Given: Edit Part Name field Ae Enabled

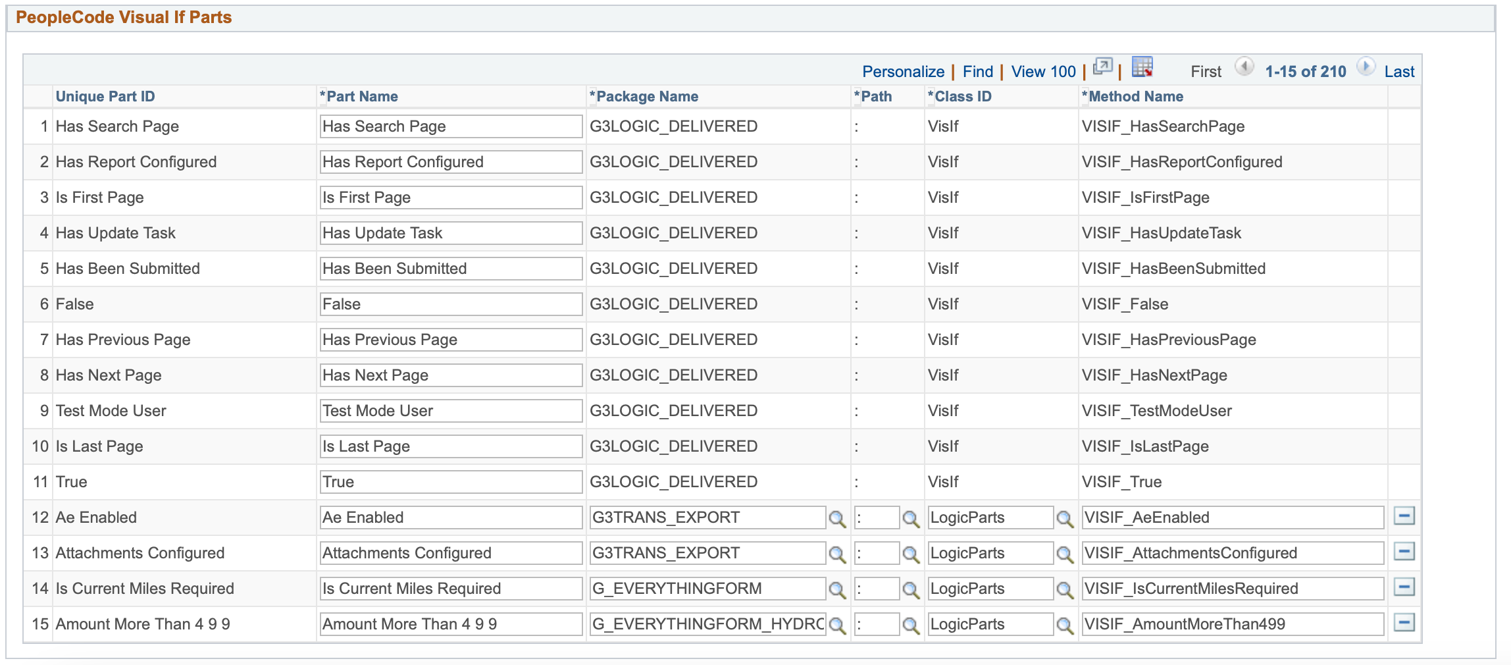Looking at the screenshot, I should coord(451,518).
